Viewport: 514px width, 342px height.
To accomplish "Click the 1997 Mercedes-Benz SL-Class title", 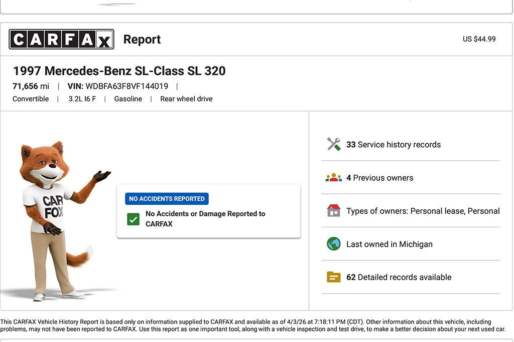I will 119,71.
